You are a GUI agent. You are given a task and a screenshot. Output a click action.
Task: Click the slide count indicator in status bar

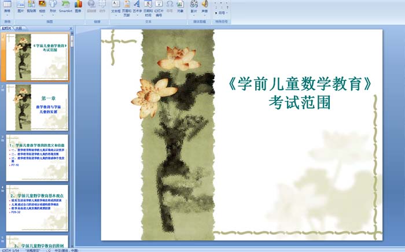click(10, 250)
